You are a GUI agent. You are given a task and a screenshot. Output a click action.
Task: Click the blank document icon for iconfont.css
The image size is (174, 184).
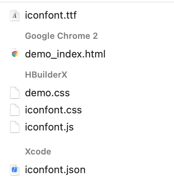pos(15,110)
